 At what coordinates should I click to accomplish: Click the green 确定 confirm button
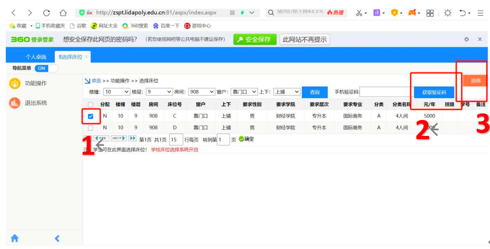coord(246,139)
